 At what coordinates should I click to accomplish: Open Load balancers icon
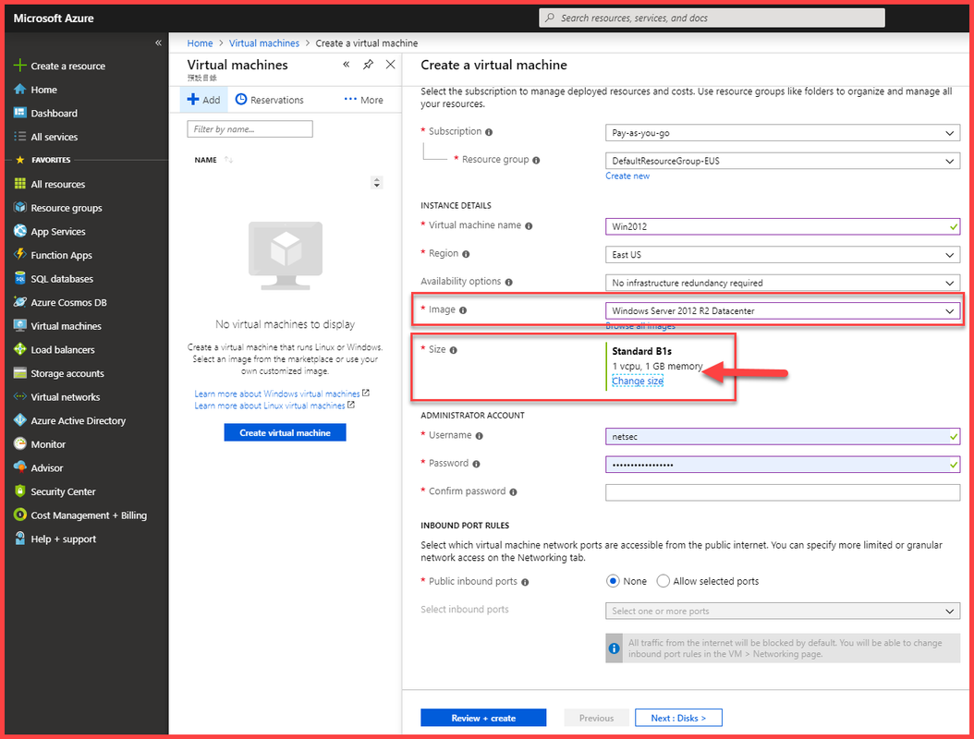tap(20, 349)
